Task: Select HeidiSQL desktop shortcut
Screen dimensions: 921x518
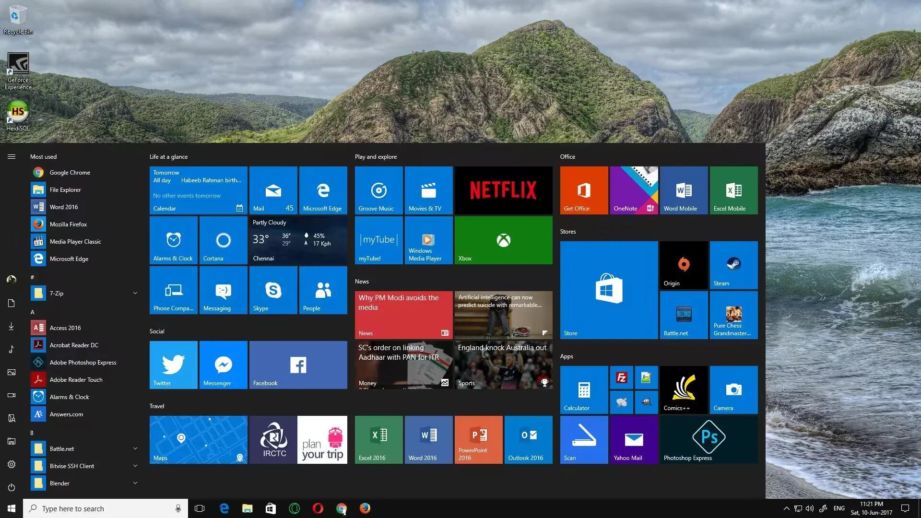Action: point(18,116)
